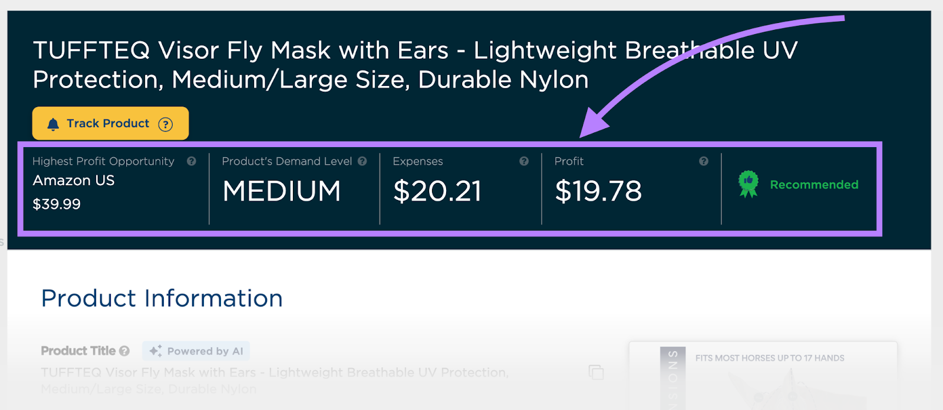Click the green Recommended ribbon badge icon

[x=749, y=185]
